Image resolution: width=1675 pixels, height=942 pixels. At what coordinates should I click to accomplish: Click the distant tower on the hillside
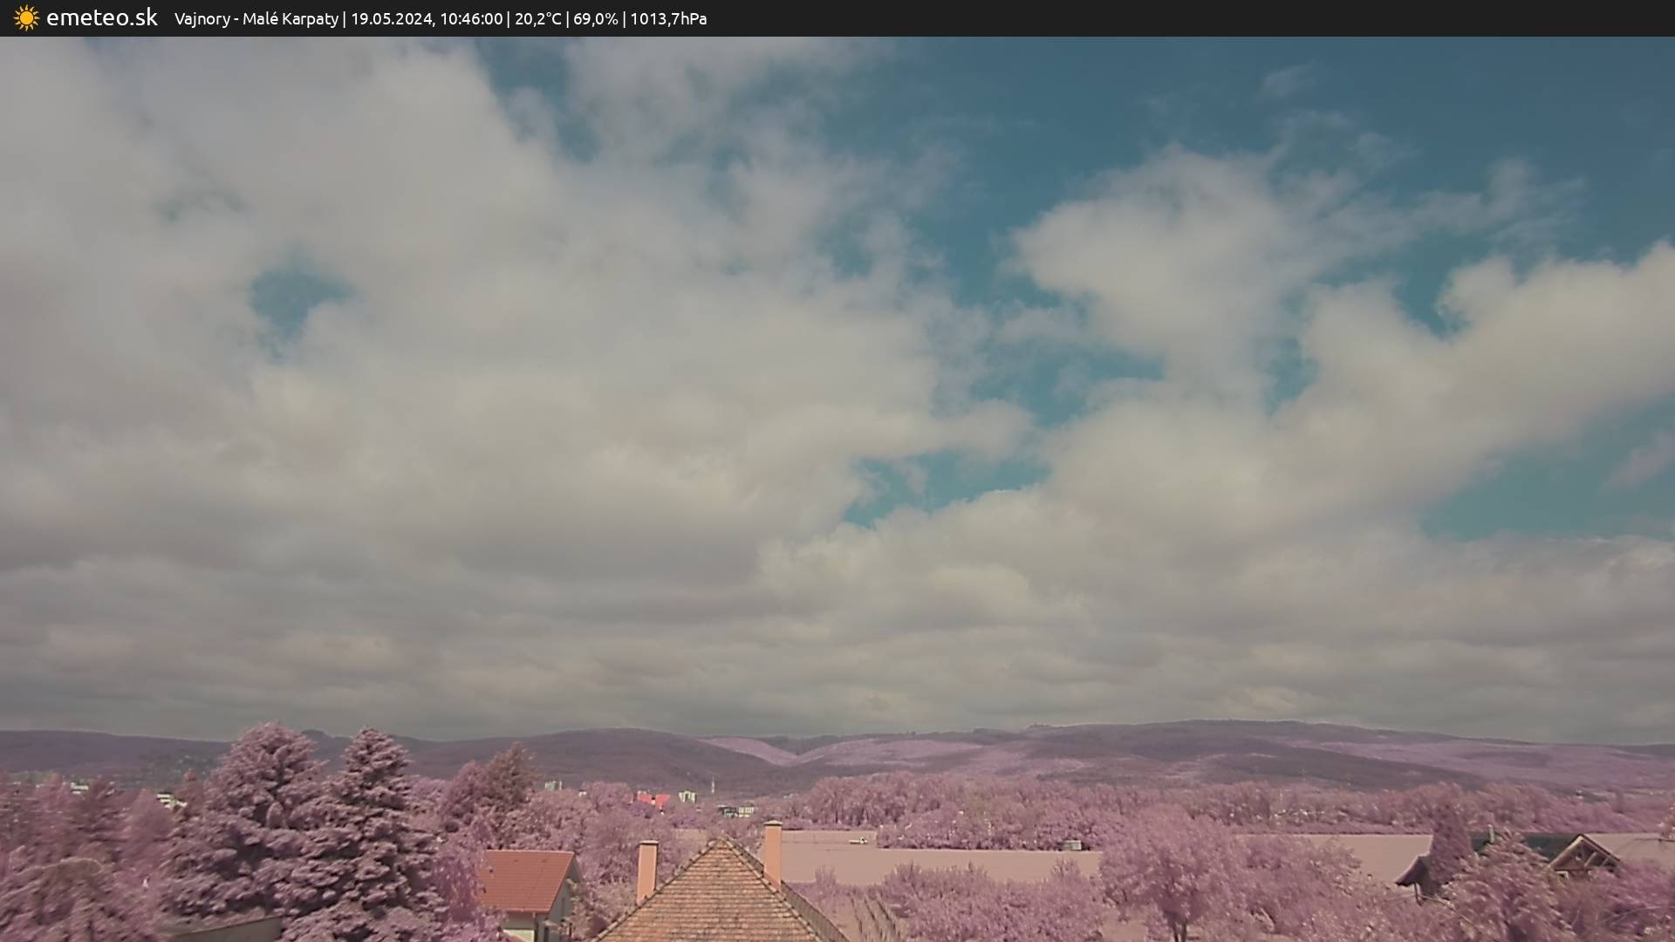[x=712, y=784]
